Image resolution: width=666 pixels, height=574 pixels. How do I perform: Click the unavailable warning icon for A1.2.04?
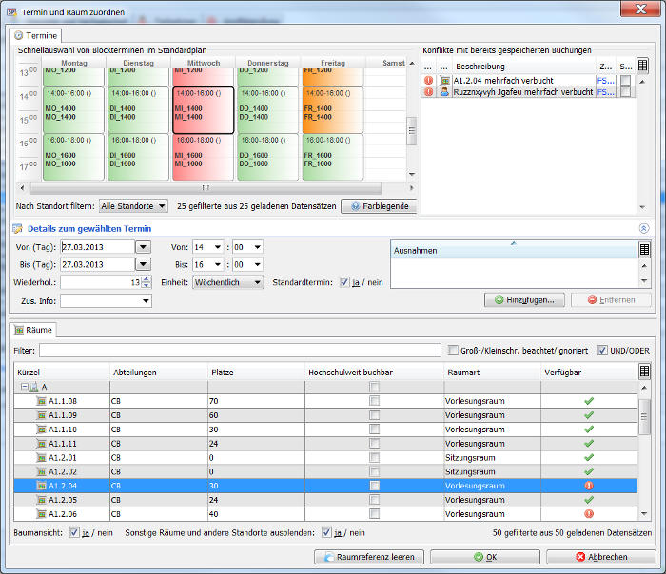point(589,486)
